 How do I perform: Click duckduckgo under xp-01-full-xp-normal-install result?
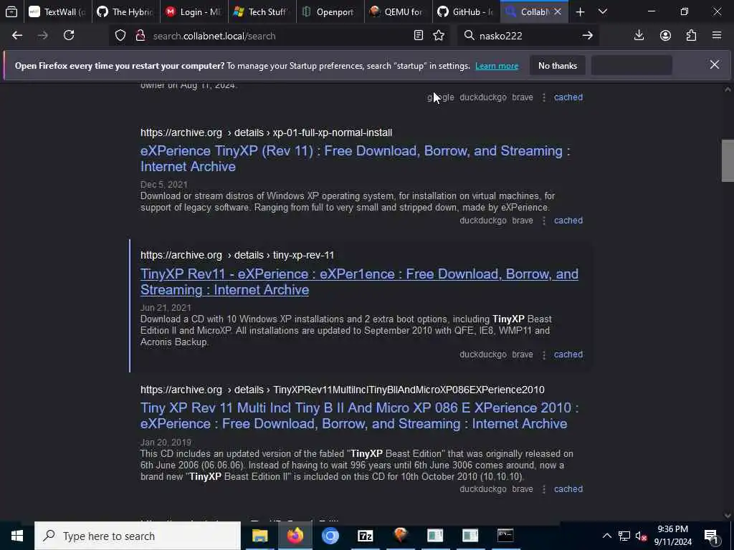(482, 221)
